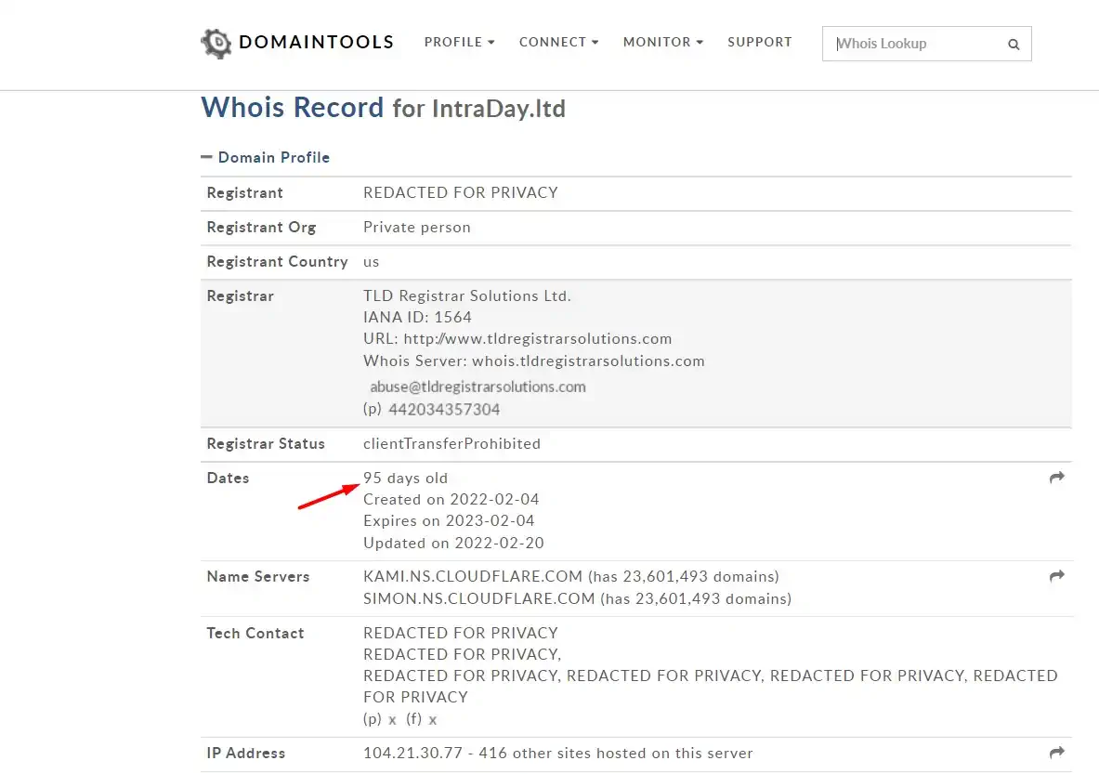Click the '95 days old' text
This screenshot has height=774, width=1099.
click(x=405, y=479)
